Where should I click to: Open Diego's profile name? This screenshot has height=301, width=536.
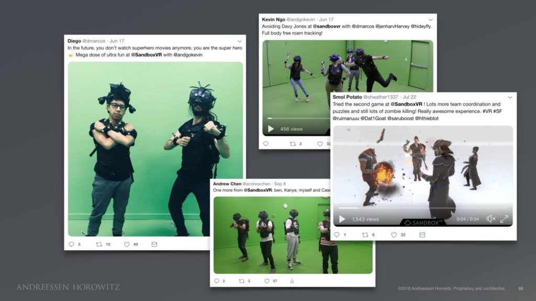click(74, 41)
